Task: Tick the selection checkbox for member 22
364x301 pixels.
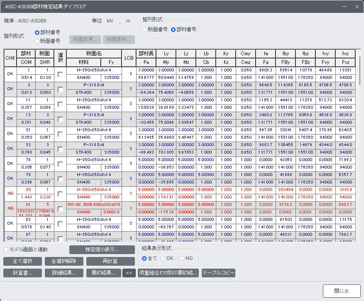Action: [x=60, y=149]
